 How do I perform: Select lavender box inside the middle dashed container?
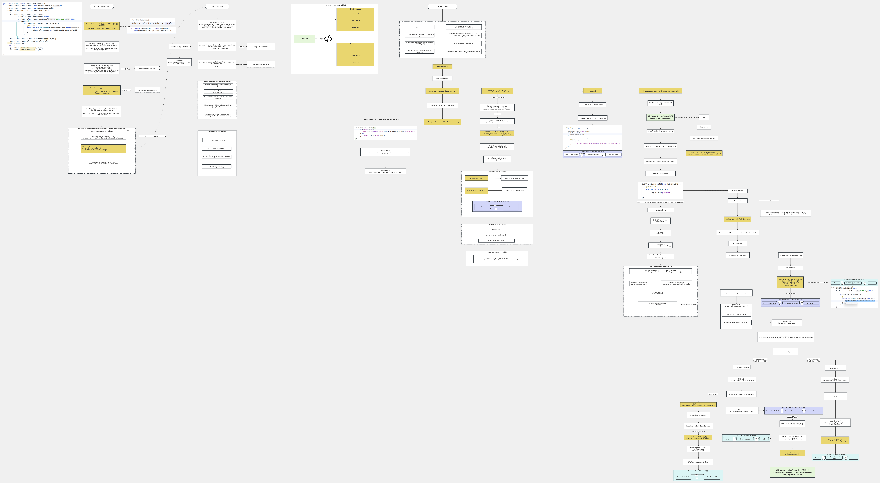(497, 206)
